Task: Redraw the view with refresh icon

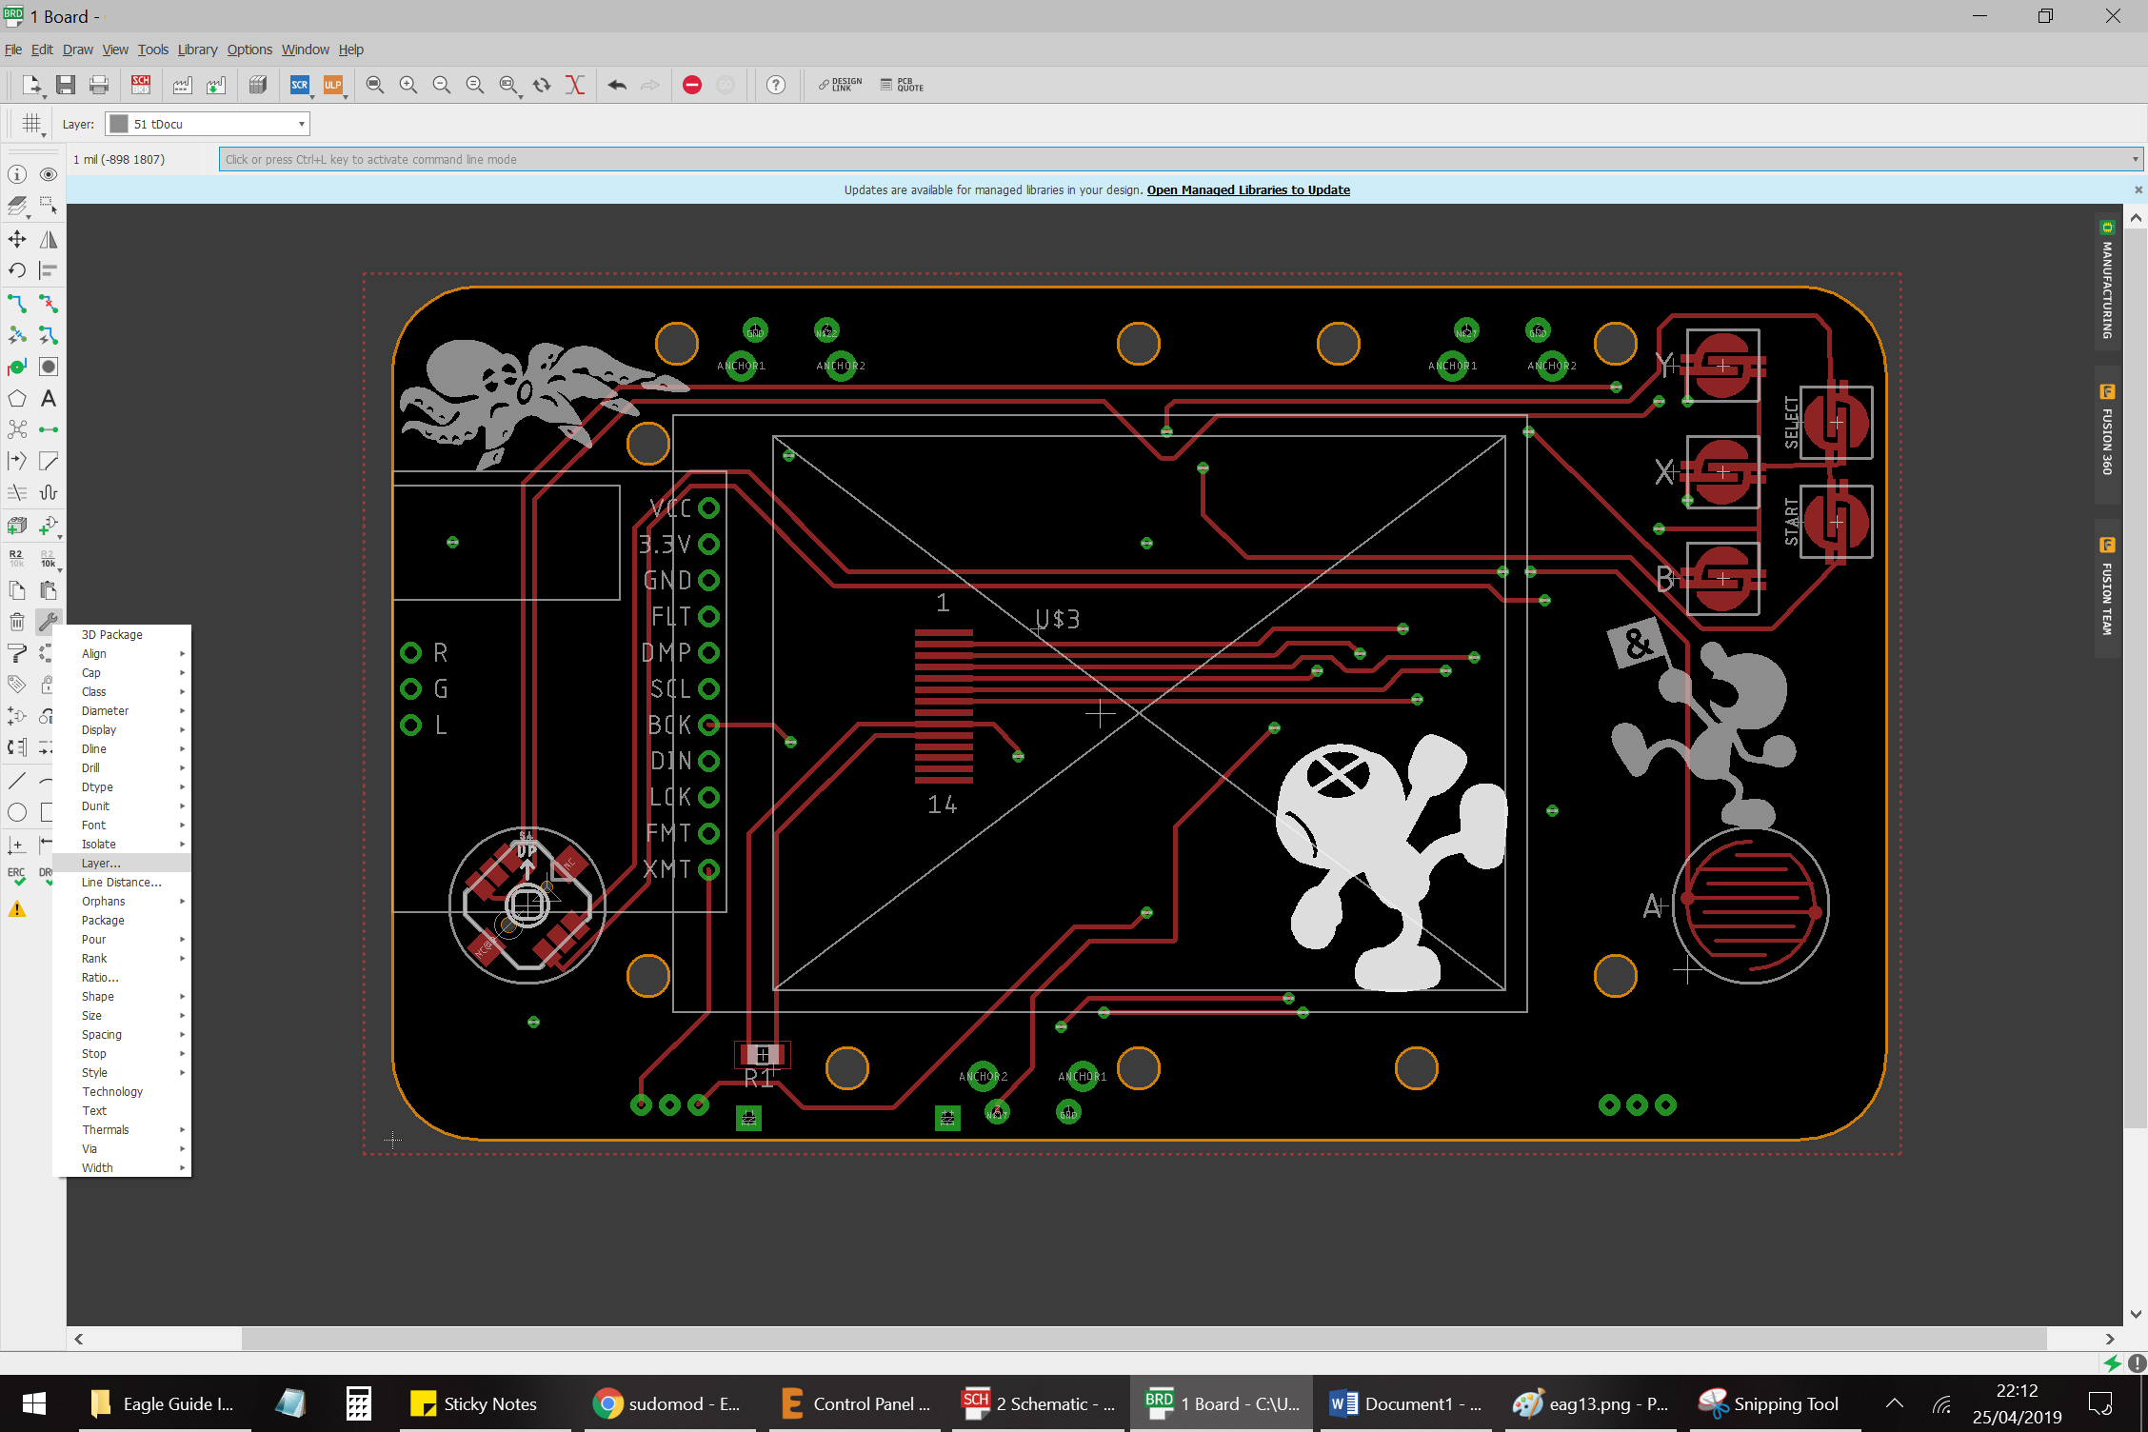Action: pyautogui.click(x=542, y=86)
